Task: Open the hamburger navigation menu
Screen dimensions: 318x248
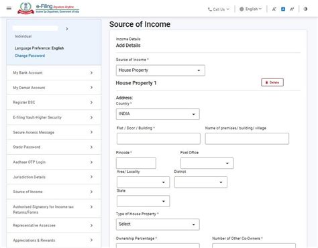Action: tap(9, 9)
